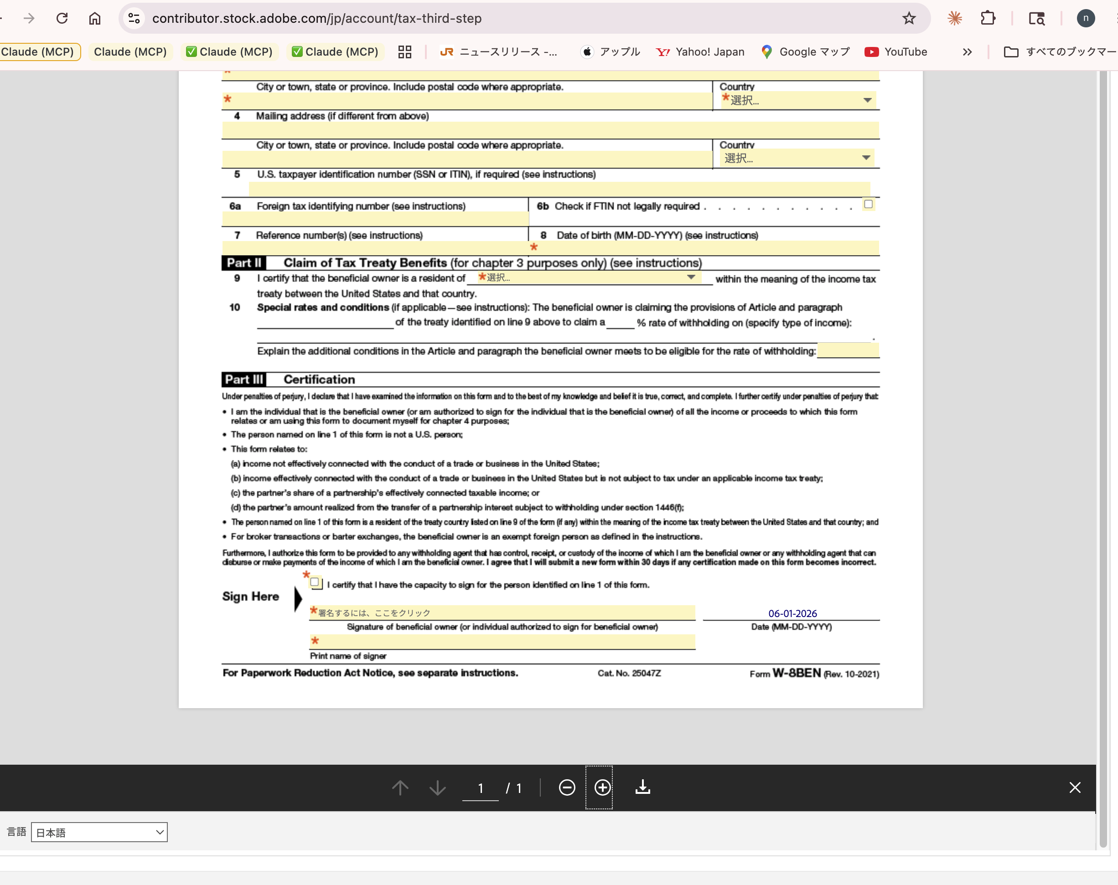1118x885 pixels.
Task: Zoom in the form with plus icon
Action: (602, 787)
